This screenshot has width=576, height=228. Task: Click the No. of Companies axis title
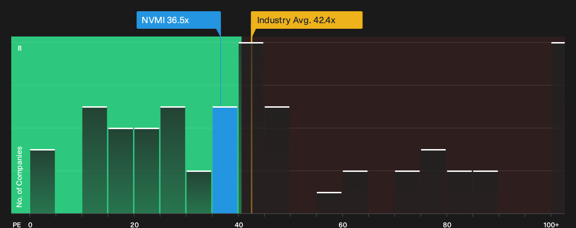(19, 177)
